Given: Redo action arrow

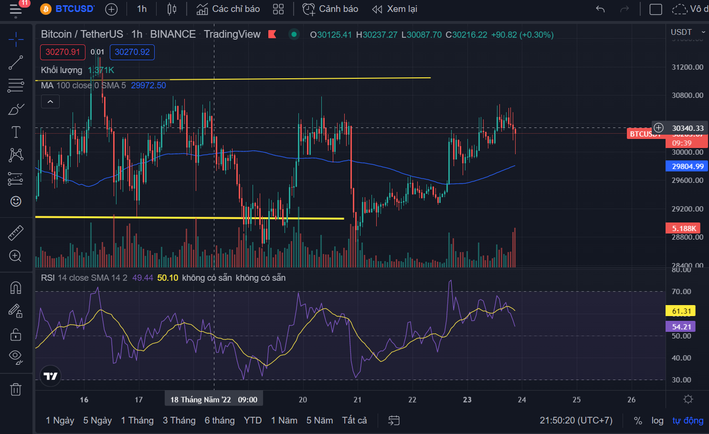Looking at the screenshot, I should coord(624,9).
